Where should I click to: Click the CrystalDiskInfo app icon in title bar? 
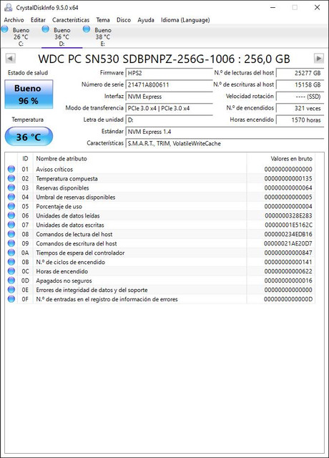[x=9, y=7]
